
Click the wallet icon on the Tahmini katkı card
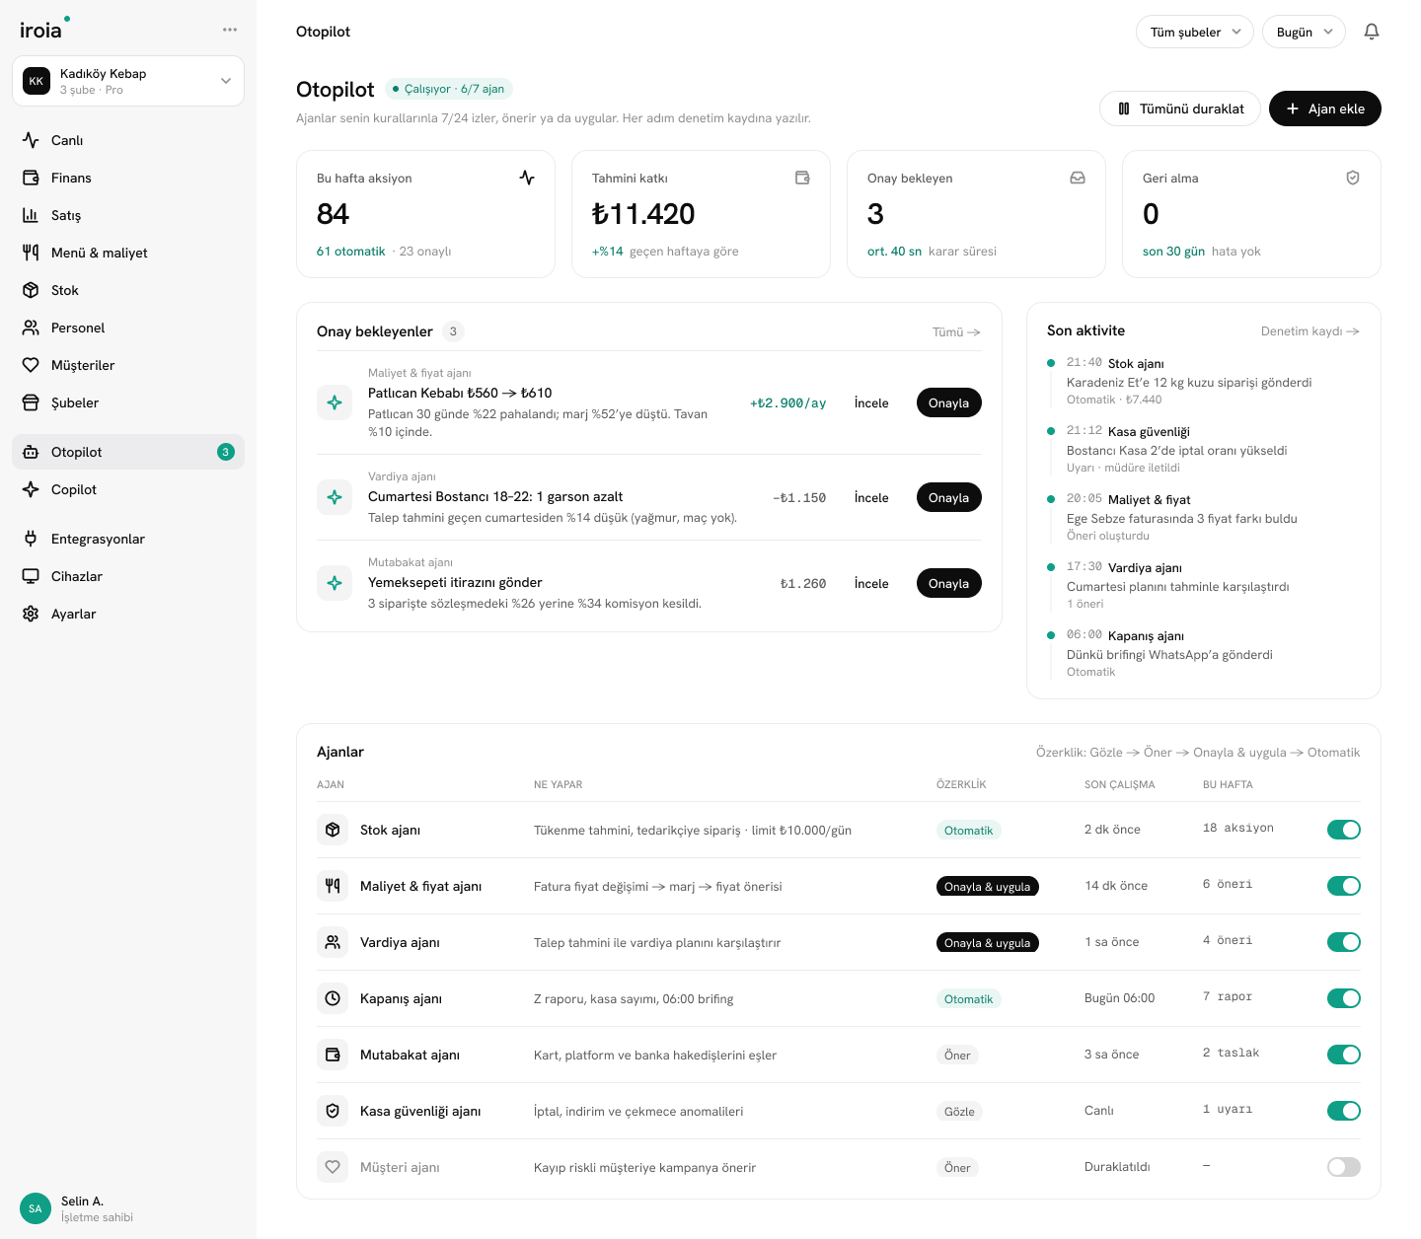tap(802, 178)
